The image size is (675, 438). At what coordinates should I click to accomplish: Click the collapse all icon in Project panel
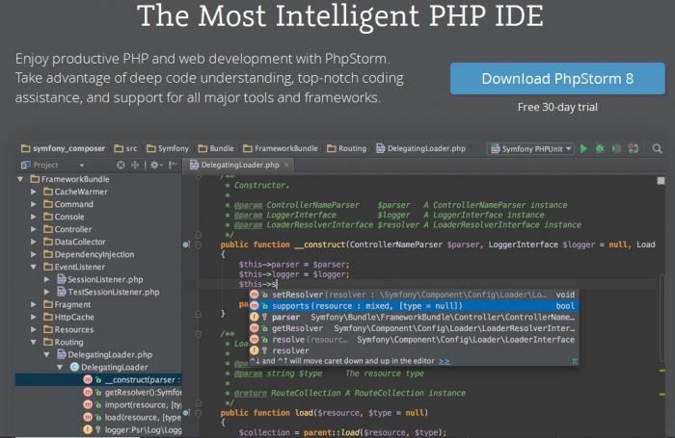pos(135,165)
